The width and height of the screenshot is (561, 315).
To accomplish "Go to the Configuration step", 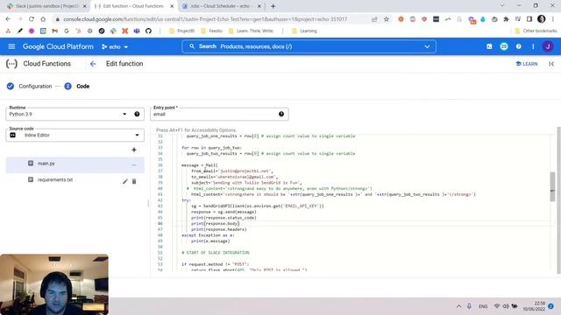I will (31, 86).
